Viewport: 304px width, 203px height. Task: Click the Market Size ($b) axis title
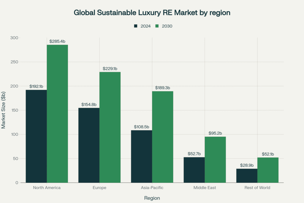(x=4, y=110)
